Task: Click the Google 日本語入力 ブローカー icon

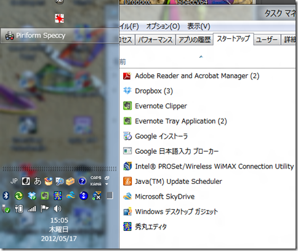Action: tap(127, 151)
